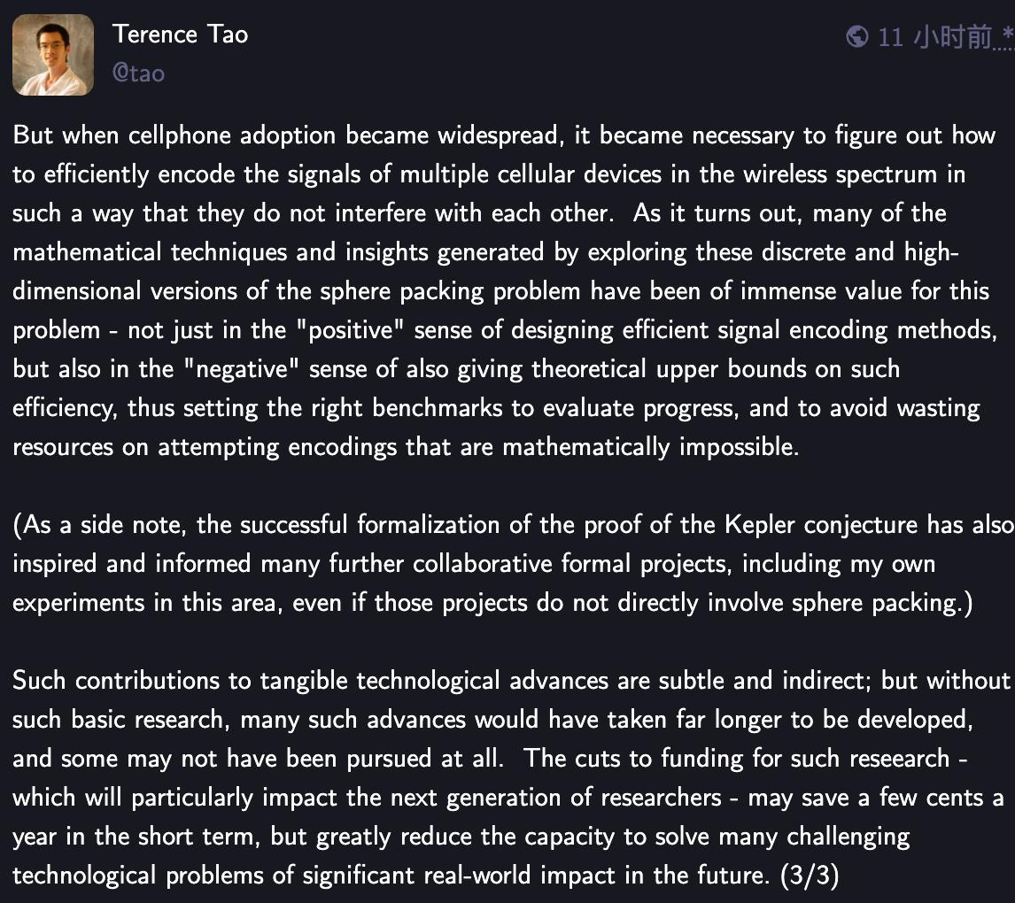Click the words "Kepler conjecture" in the post
Viewport: 1015px width, 903px height.
click(x=821, y=525)
